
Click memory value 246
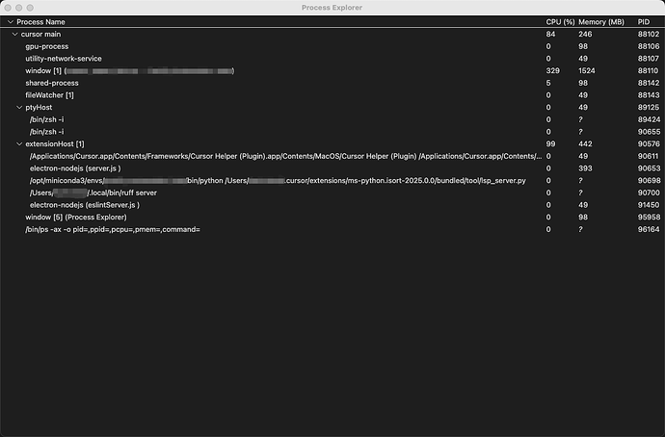point(585,34)
